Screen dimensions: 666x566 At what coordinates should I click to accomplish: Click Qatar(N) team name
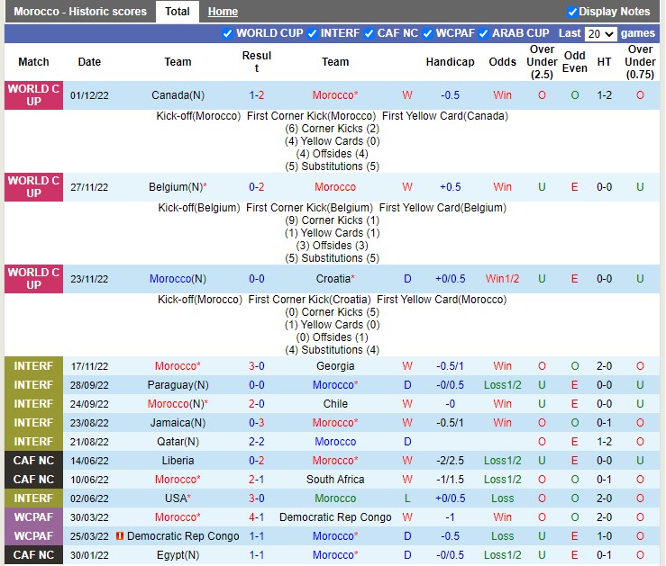click(x=178, y=441)
